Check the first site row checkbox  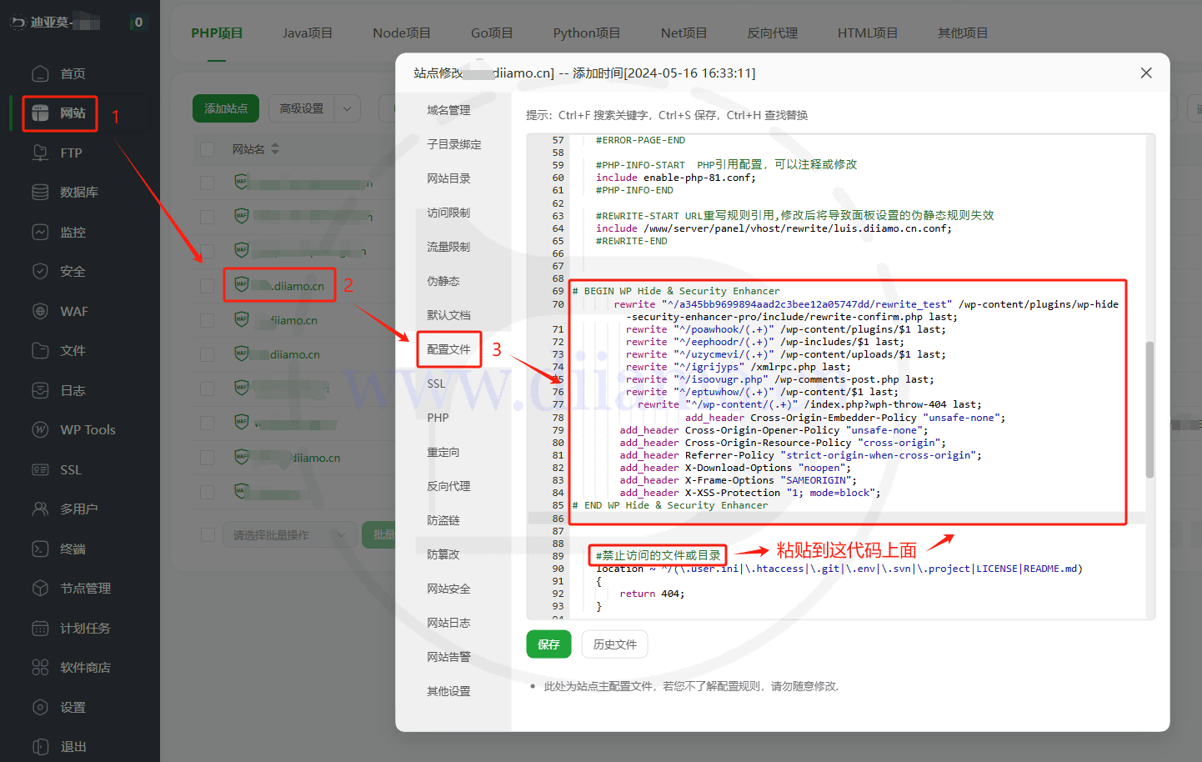point(208,183)
